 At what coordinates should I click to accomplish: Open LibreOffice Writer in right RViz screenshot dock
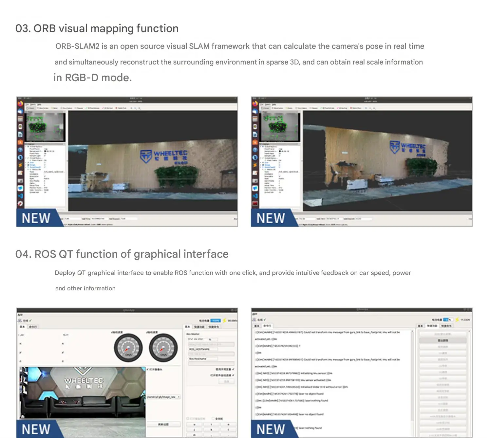[255, 134]
